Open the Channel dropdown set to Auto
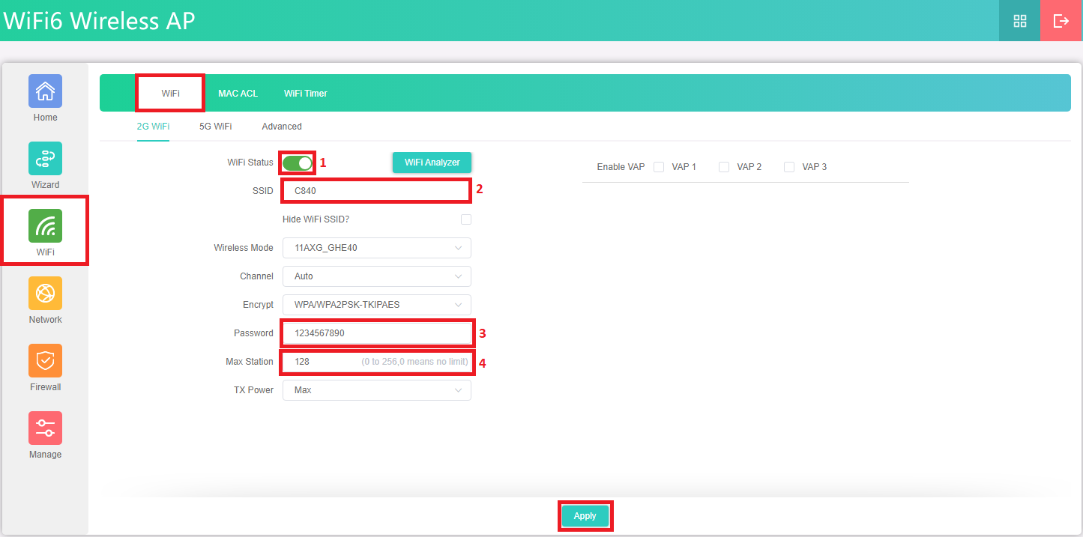The image size is (1083, 537). coord(376,276)
